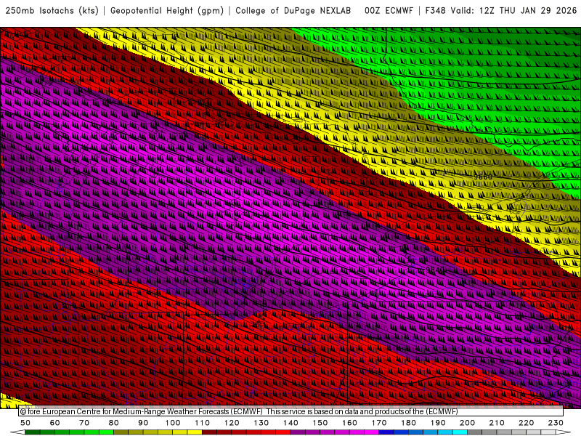This screenshot has width=581, height=436.
Task: Click the cyan legend swatch just before 200
Action: 460,432
